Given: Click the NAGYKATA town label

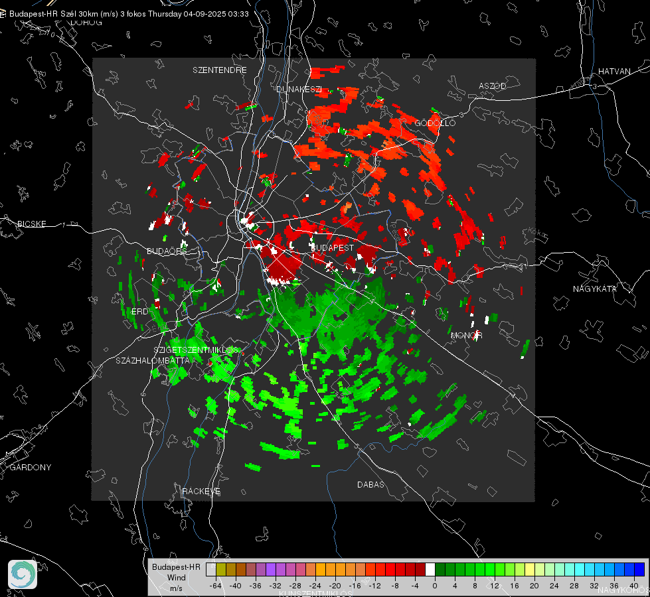Looking at the screenshot, I should [x=595, y=289].
